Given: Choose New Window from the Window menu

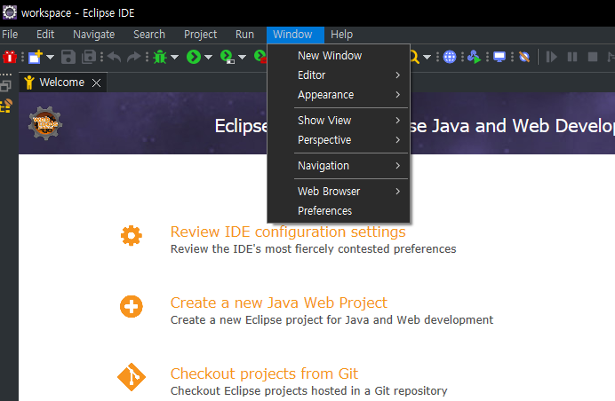Looking at the screenshot, I should [x=339, y=56].
